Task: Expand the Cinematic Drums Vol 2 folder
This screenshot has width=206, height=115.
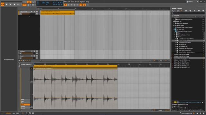Action: point(175,42)
